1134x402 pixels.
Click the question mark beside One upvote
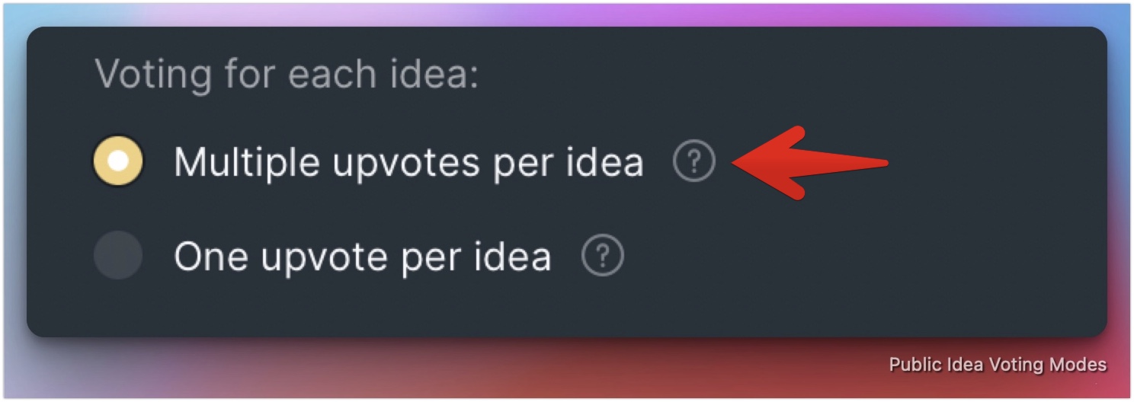[602, 257]
